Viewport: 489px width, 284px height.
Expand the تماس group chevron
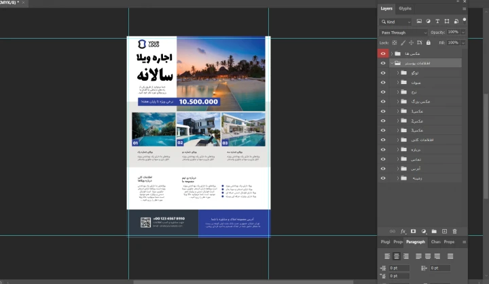(398, 159)
